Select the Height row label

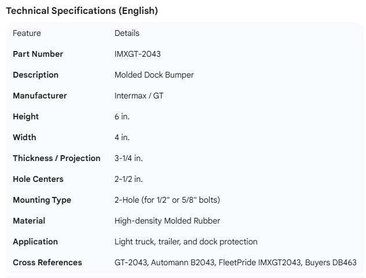coord(25,116)
